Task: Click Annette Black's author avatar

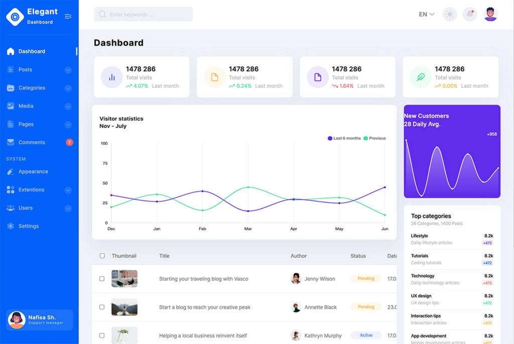Action: point(296,307)
